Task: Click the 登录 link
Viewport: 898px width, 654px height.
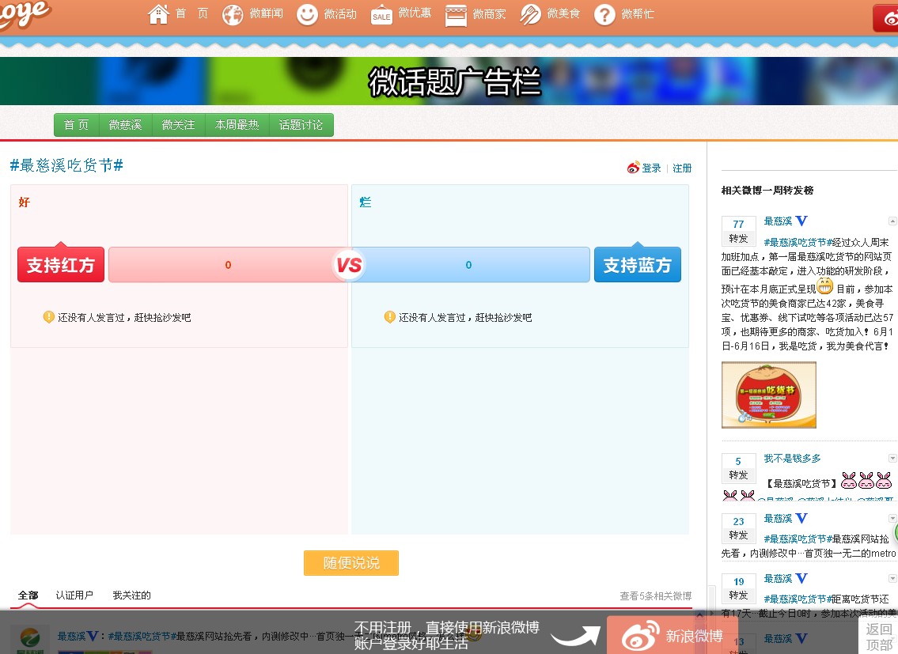Action: click(x=651, y=168)
